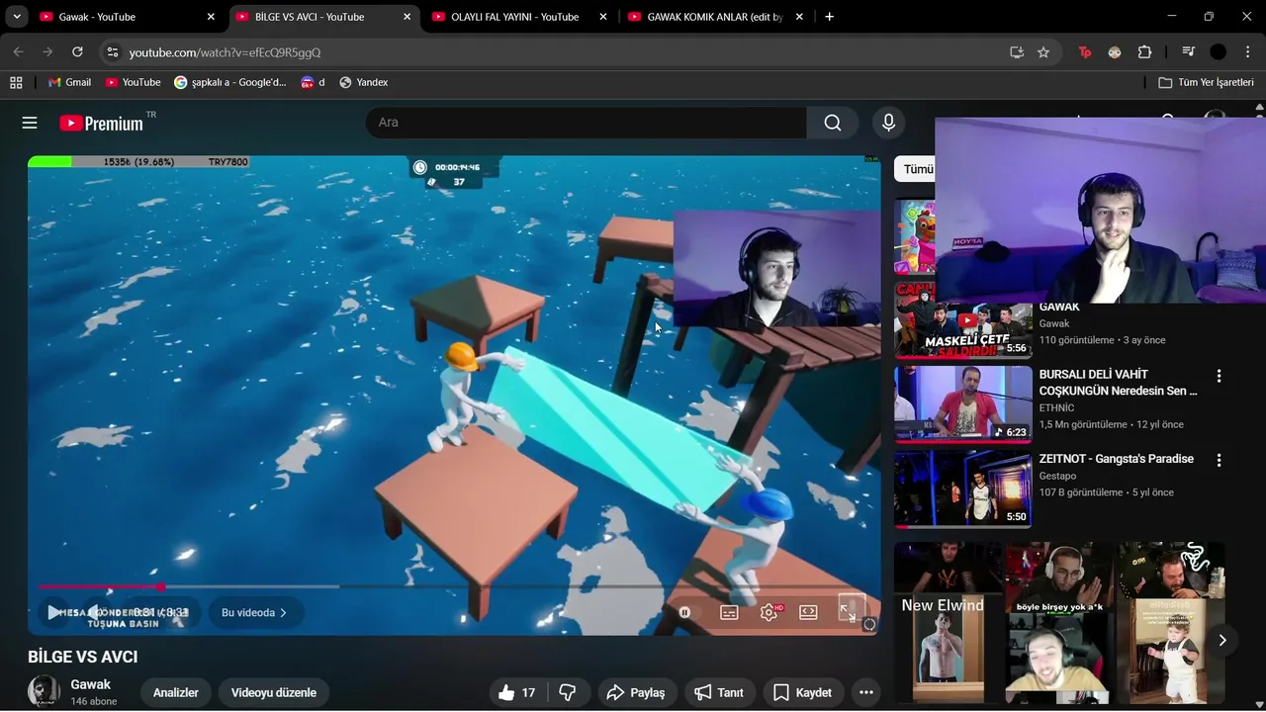Open Analizler for this video
Image resolution: width=1266 pixels, height=712 pixels.
176,692
